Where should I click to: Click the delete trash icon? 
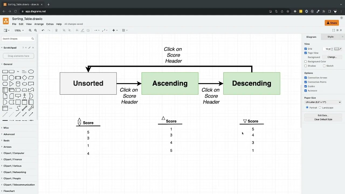point(56,30)
